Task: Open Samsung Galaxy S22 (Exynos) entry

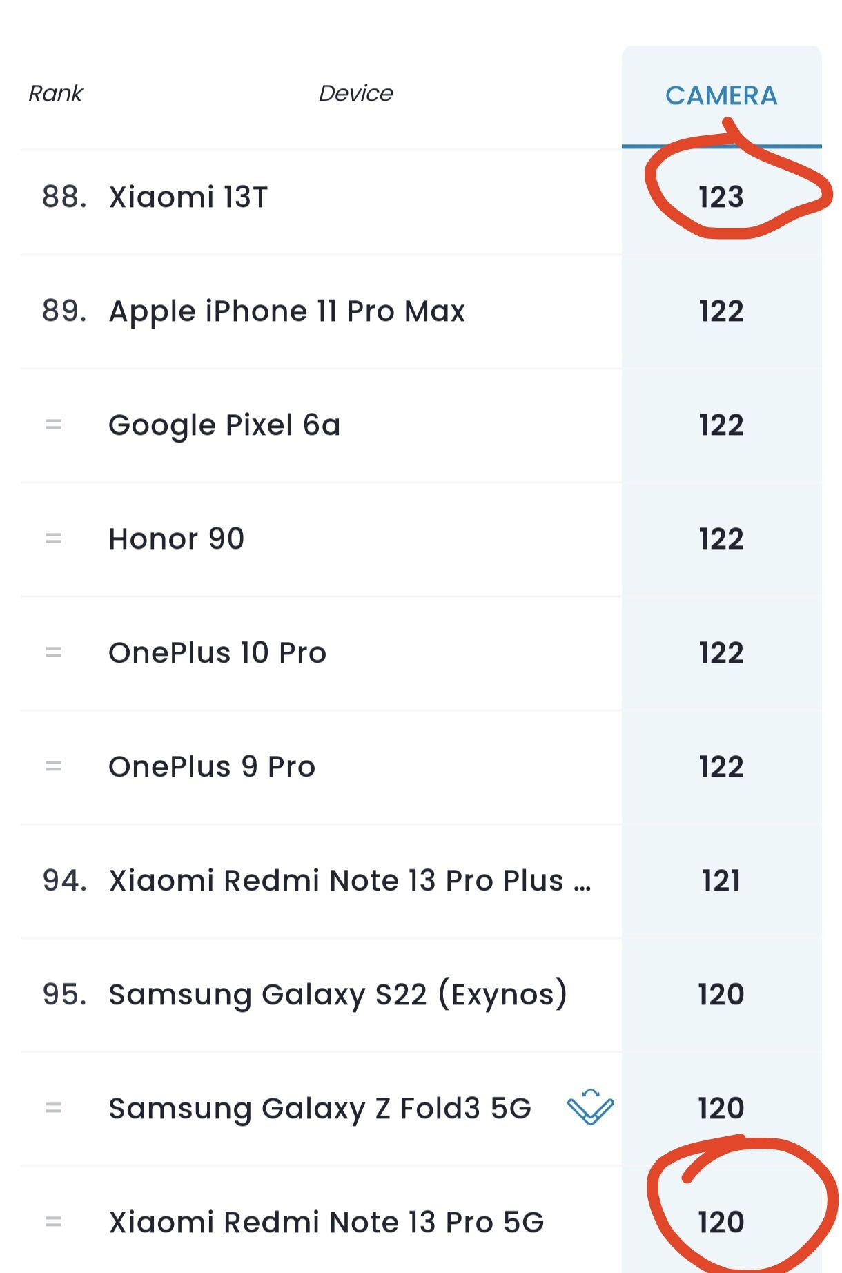Action: [x=338, y=995]
